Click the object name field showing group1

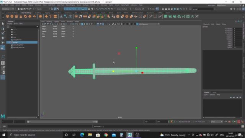[203, 9]
